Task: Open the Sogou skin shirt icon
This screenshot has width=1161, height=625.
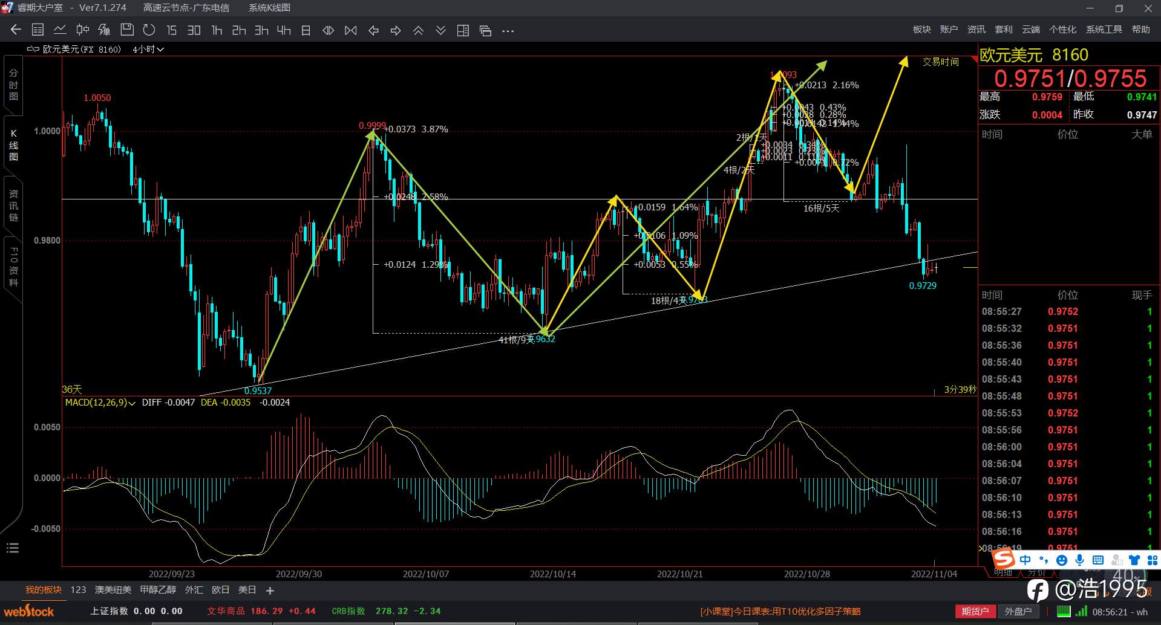Action: pos(1134,560)
